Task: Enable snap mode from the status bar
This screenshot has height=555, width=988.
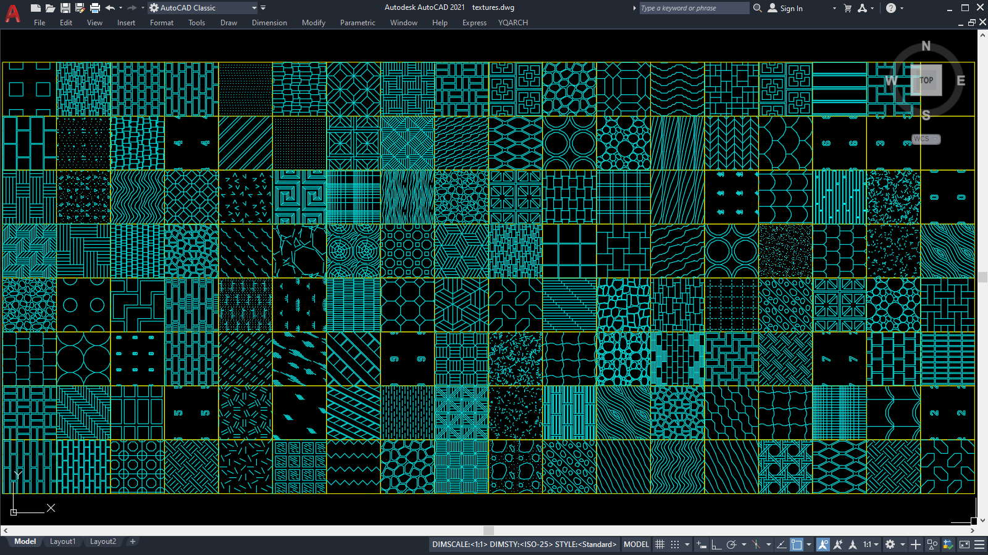Action: (x=676, y=544)
